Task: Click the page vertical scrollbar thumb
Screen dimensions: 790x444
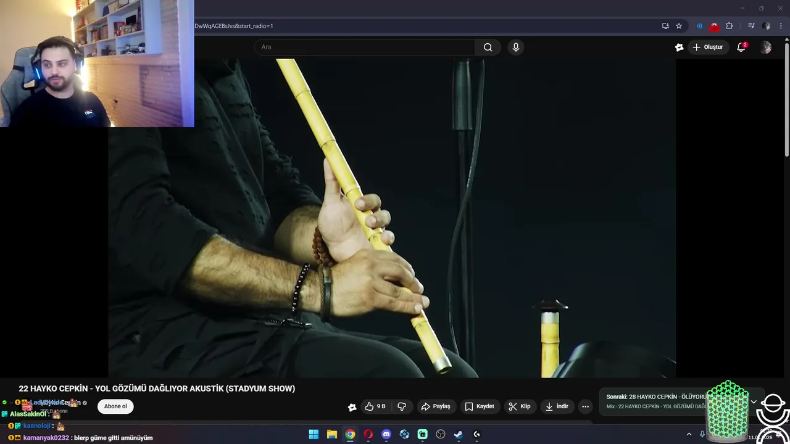Action: (786, 99)
